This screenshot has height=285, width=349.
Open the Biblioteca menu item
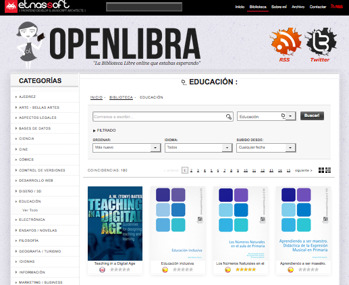click(258, 7)
